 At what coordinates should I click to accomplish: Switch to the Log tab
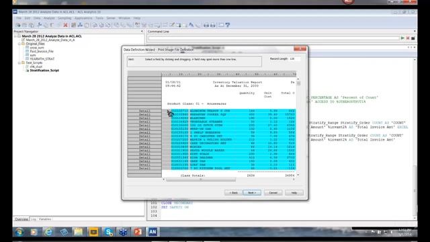[x=33, y=219]
